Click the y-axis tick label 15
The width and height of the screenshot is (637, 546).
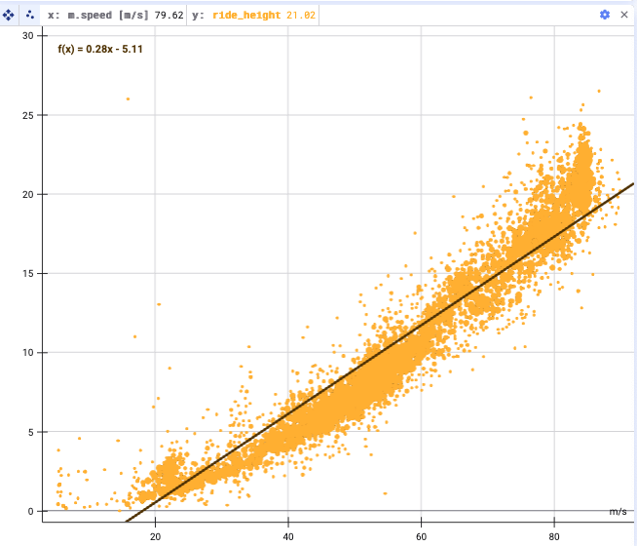(x=28, y=273)
